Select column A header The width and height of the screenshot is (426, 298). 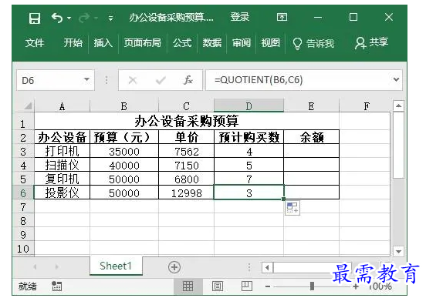click(63, 106)
